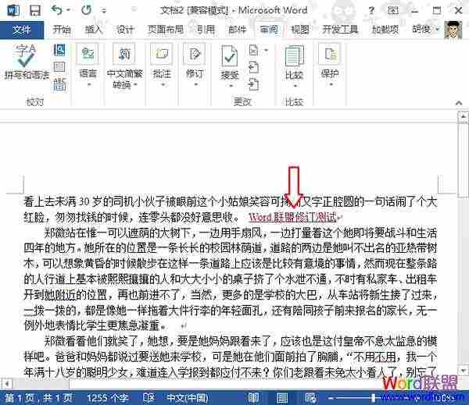Viewport: 469px width, 405px height.
Task: Click the zoom slider handle
Action: (x=374, y=398)
